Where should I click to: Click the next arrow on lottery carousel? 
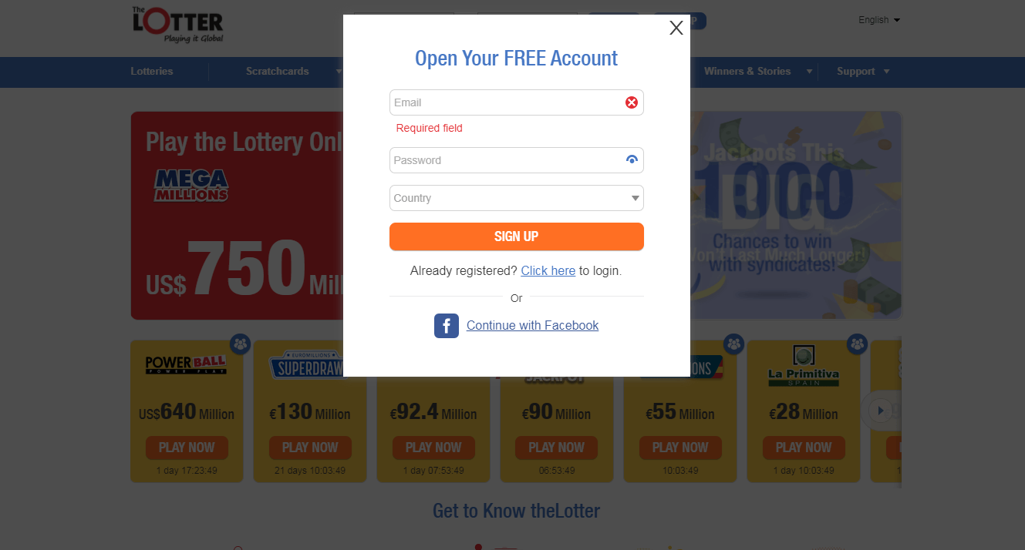point(880,410)
